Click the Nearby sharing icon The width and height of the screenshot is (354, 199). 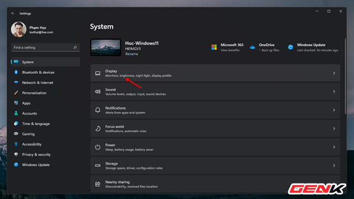point(97,184)
